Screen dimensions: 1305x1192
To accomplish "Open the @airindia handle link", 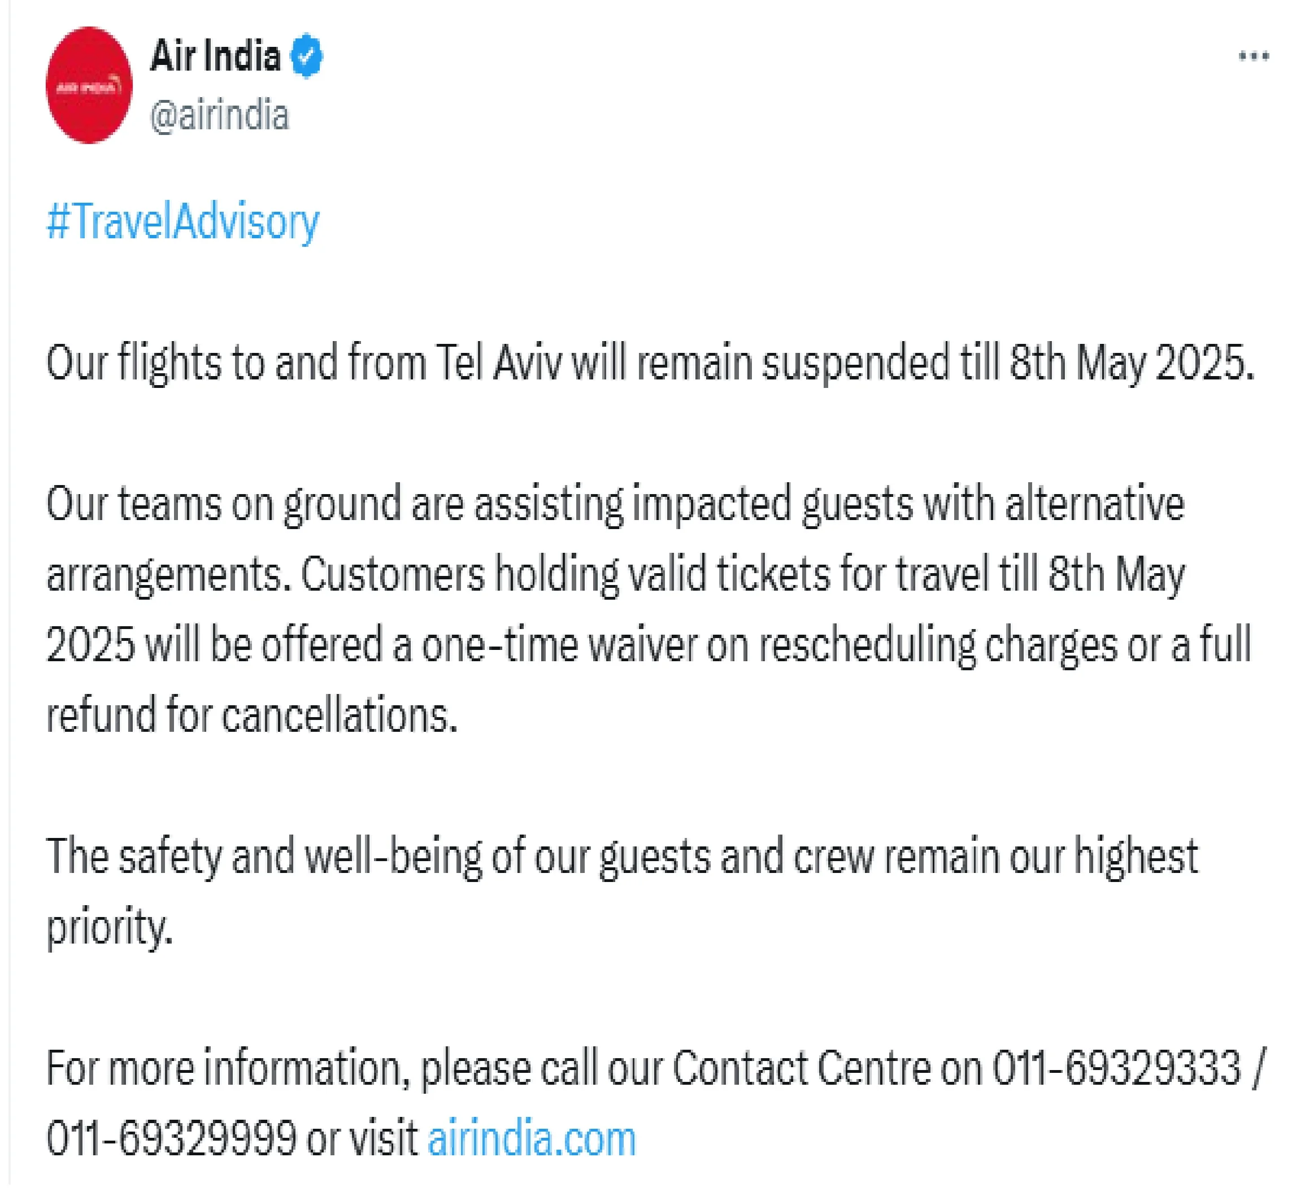I will (219, 116).
